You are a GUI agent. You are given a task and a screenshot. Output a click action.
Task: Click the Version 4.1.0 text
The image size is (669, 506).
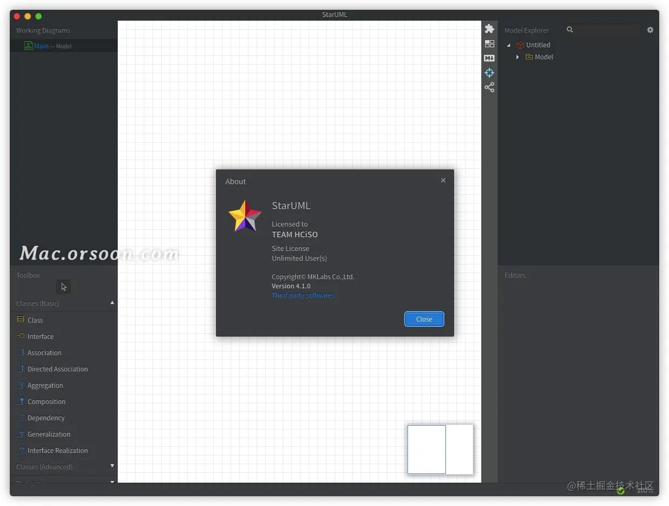click(x=291, y=286)
